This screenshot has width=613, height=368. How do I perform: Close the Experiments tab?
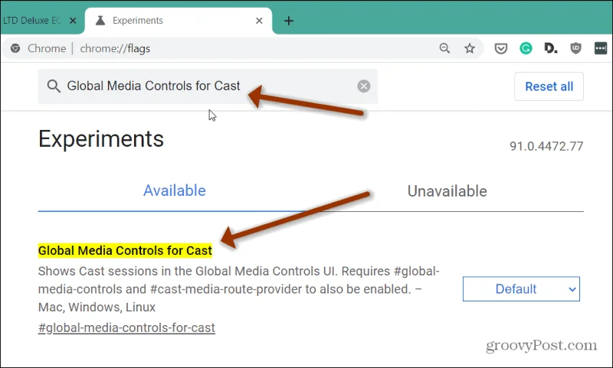pyautogui.click(x=259, y=21)
